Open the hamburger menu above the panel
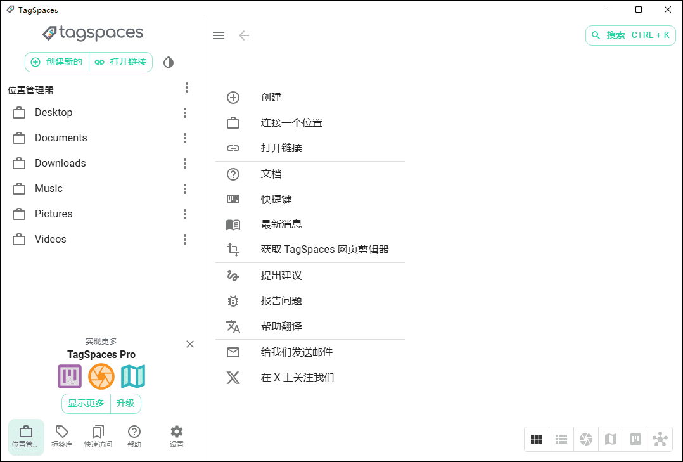 (219, 35)
